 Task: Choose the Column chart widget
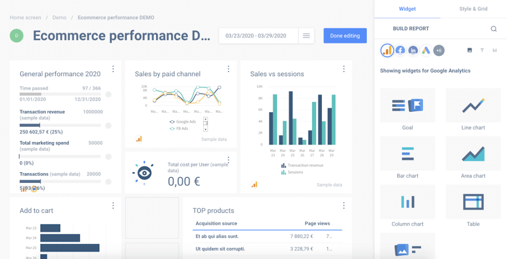pos(407,206)
